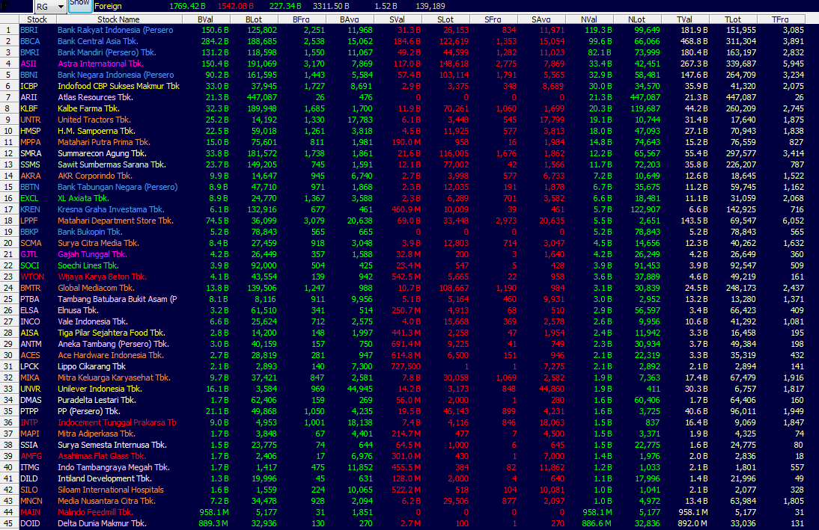Click 'H.M. Sampoerna Tbk.' name
The width and height of the screenshot is (819, 530).
(x=96, y=131)
